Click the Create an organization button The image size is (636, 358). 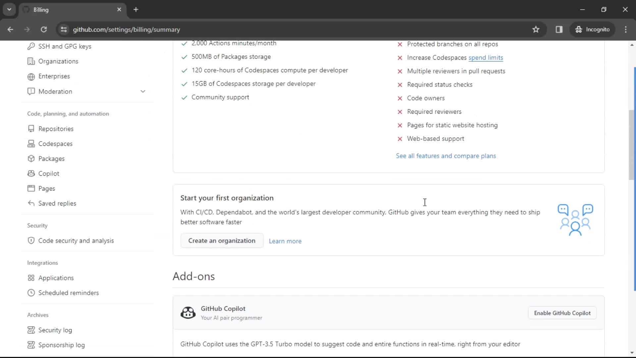[222, 241]
